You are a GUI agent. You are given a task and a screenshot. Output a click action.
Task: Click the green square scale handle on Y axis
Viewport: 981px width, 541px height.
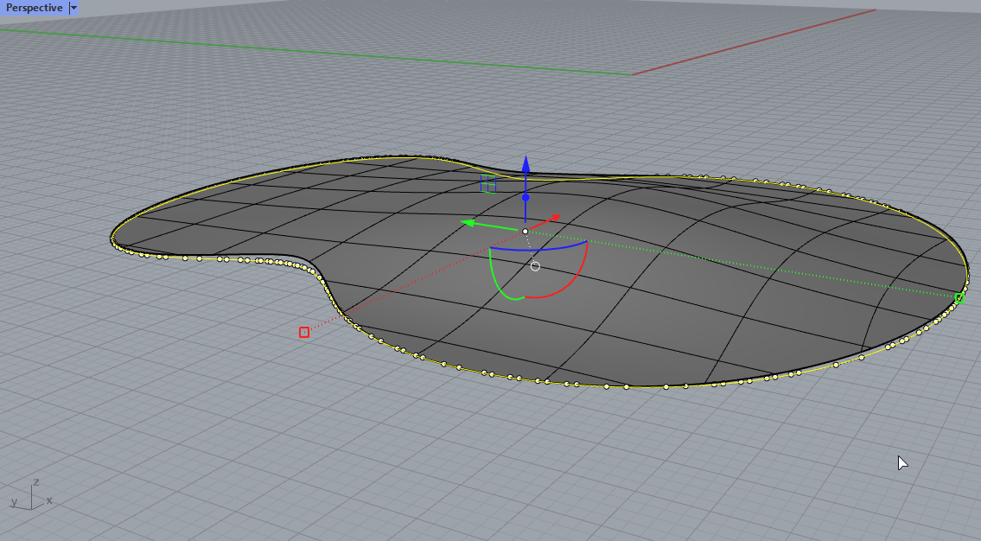(x=959, y=297)
